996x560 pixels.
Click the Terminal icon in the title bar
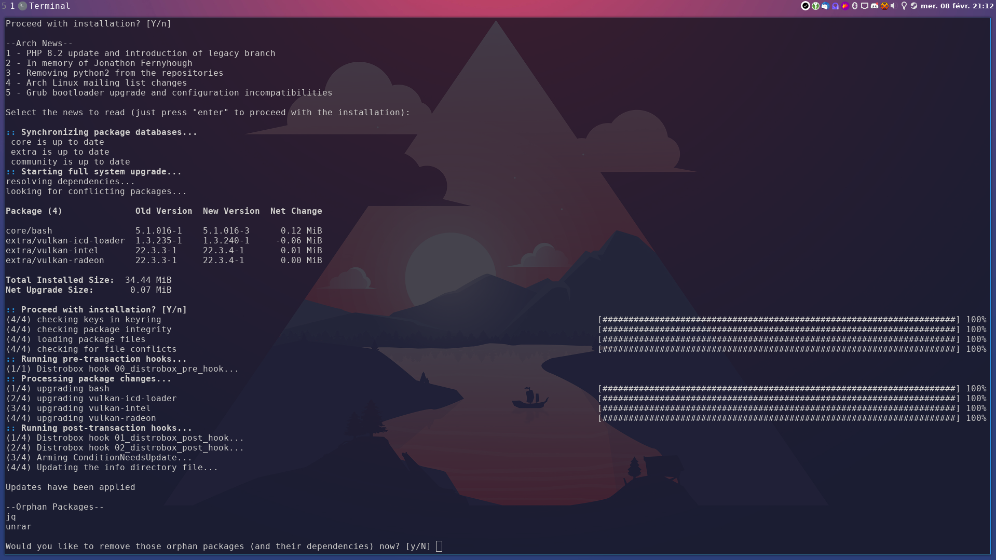(21, 6)
